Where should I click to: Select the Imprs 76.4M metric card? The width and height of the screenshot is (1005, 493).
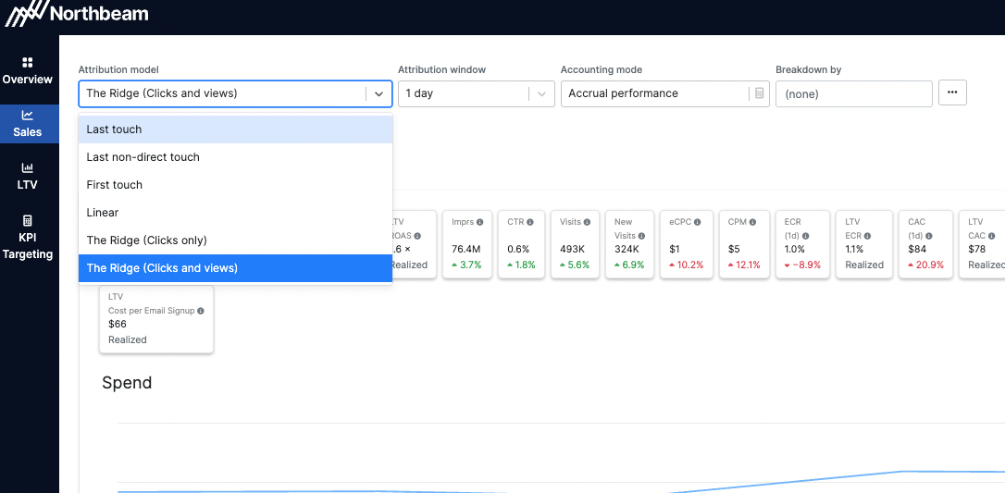point(467,244)
